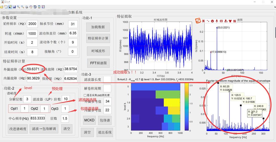
Task: Open Sogou skin shirt icon
Action: click(x=230, y=21)
